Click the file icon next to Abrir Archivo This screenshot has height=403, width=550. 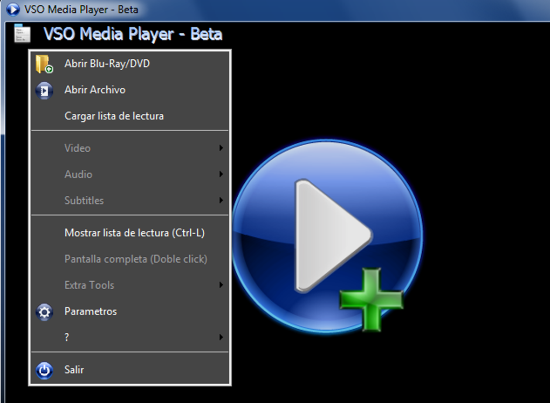[44, 90]
